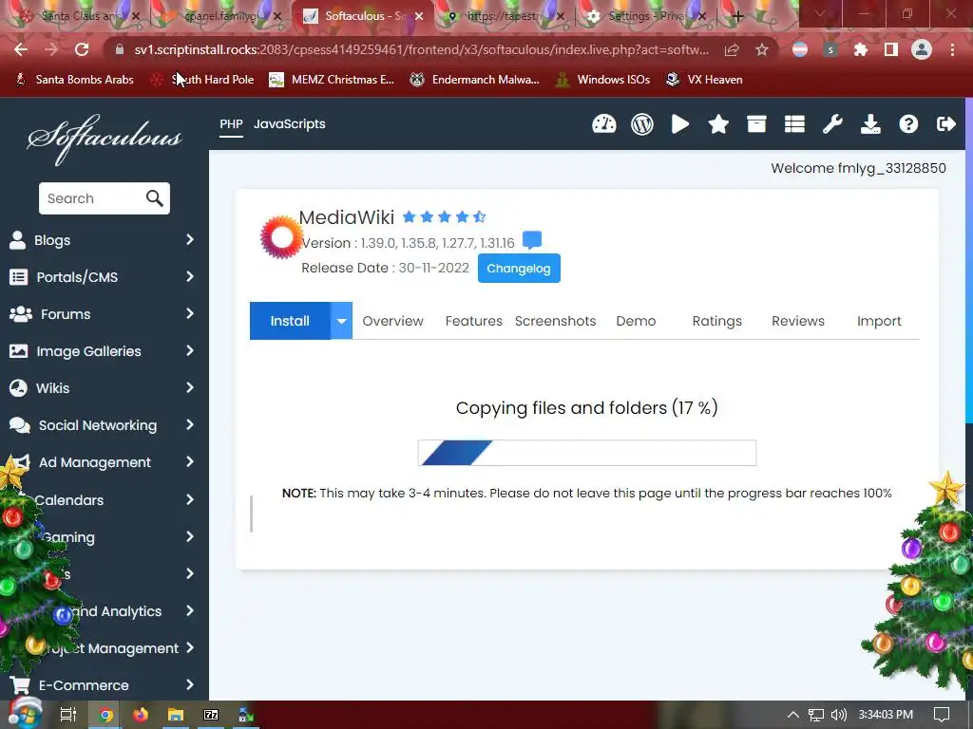
Task: Open the MEMZ Christmas bookmark
Action: point(332,80)
